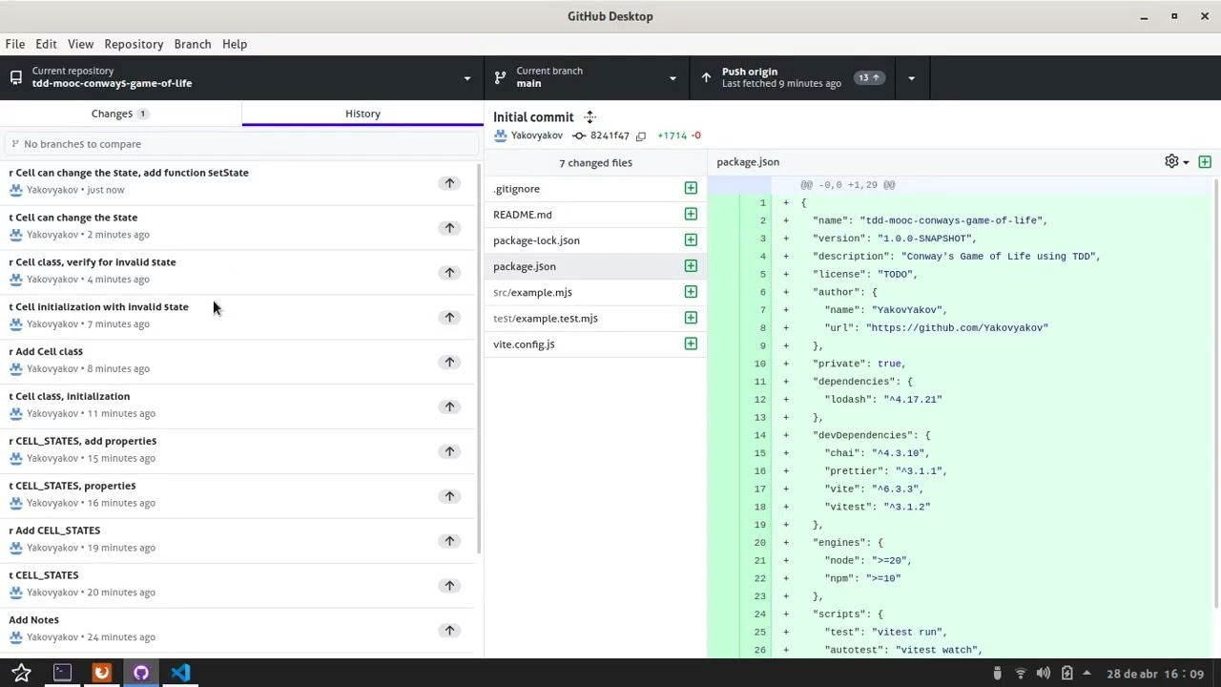
Task: Open the Current repository dropdown
Action: (x=242, y=77)
